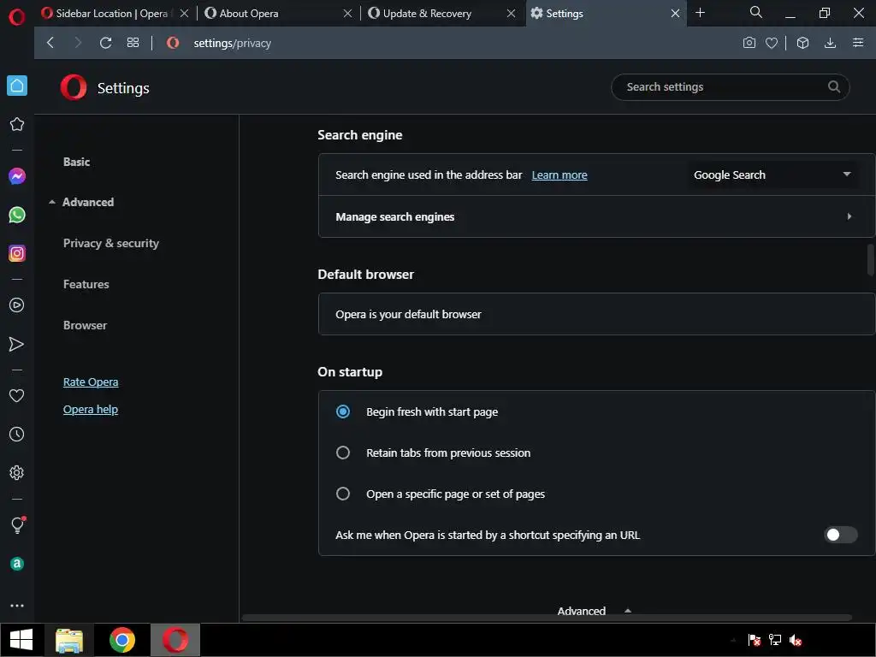The width and height of the screenshot is (876, 657).
Task: Open Instagram from the sidebar
Action: [x=17, y=253]
